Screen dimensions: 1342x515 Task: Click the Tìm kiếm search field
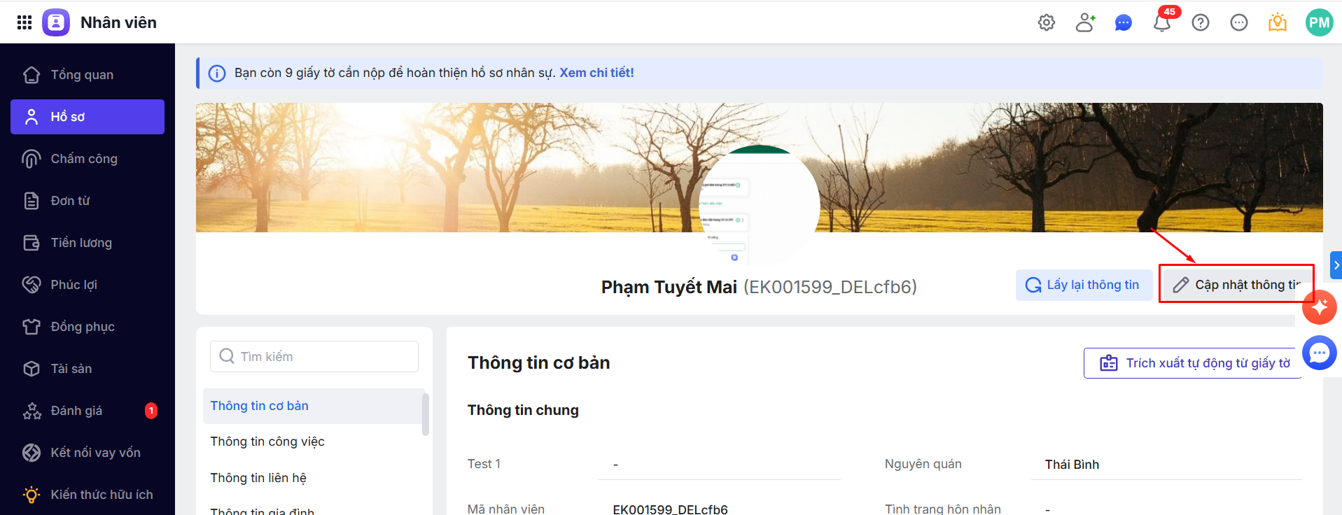coord(314,357)
